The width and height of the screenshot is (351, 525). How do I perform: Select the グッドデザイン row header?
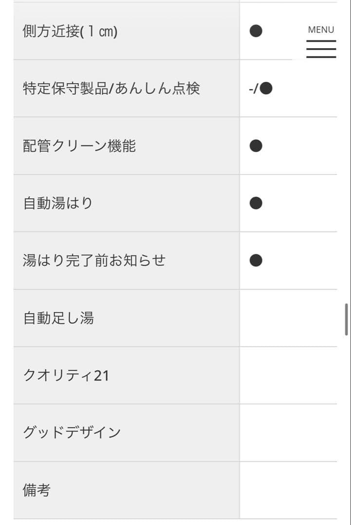[x=72, y=432]
